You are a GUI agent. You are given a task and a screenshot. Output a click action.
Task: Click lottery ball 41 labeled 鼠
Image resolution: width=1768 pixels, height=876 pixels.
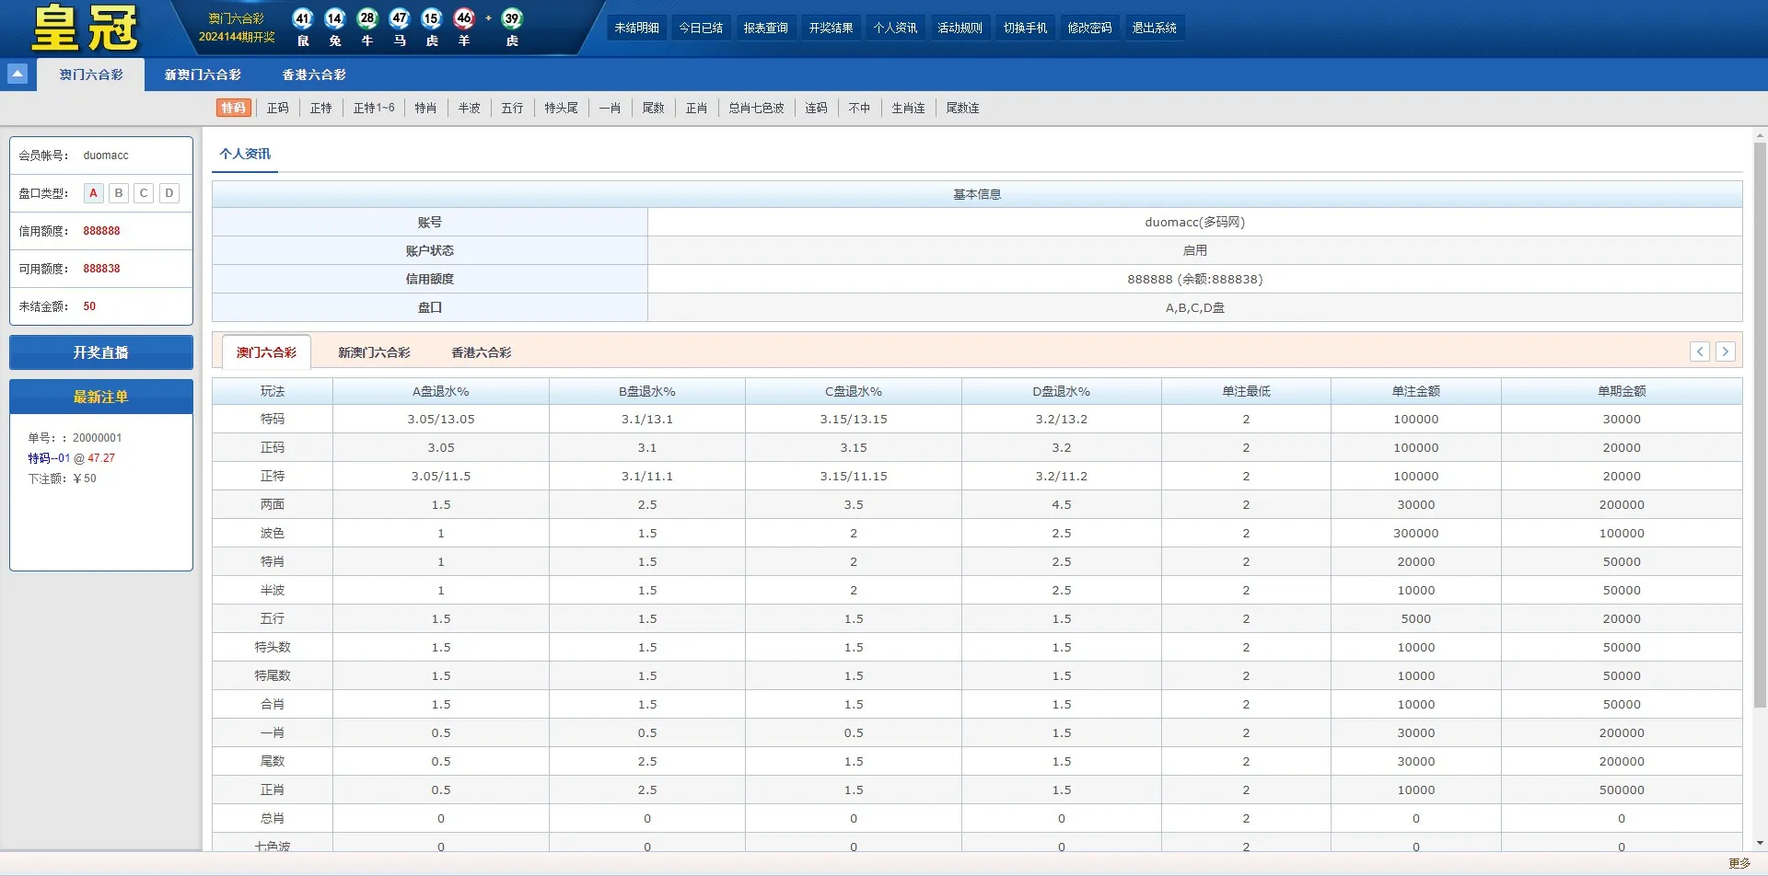pos(301,17)
